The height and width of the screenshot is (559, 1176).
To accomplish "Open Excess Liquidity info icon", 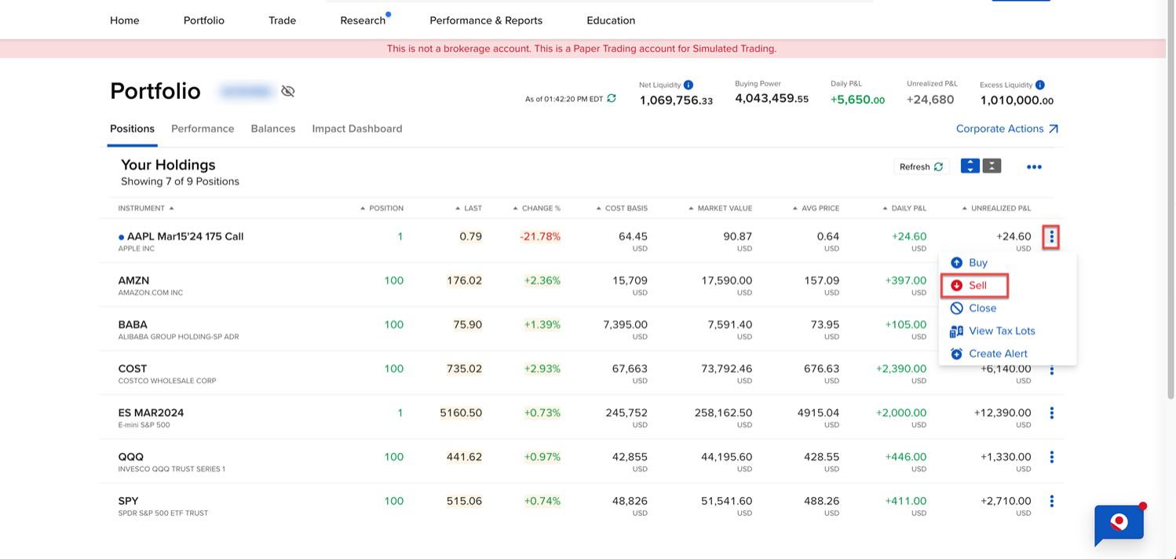I will coord(1040,85).
